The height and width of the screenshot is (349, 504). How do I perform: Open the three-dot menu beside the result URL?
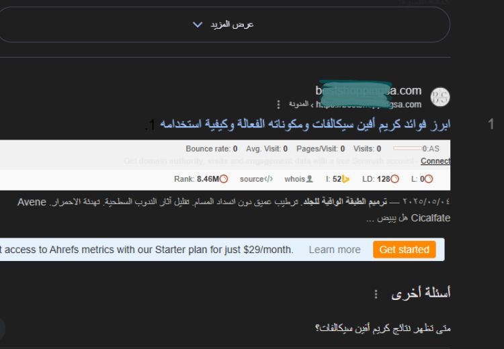coord(278,104)
